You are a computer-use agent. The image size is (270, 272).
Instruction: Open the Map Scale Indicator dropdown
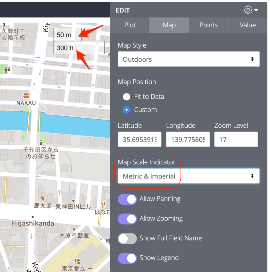188,176
